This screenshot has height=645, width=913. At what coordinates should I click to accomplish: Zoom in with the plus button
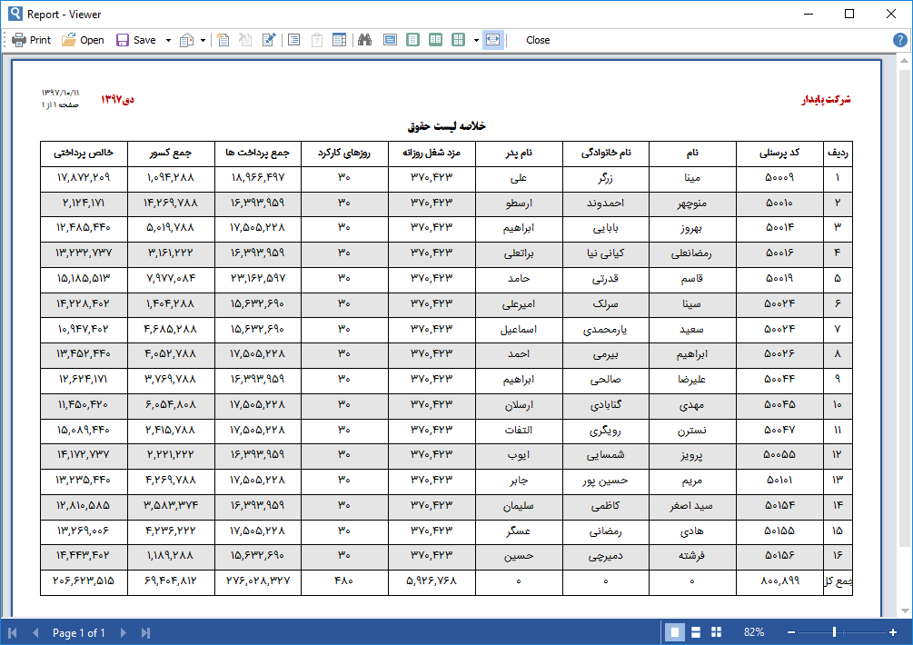893,632
